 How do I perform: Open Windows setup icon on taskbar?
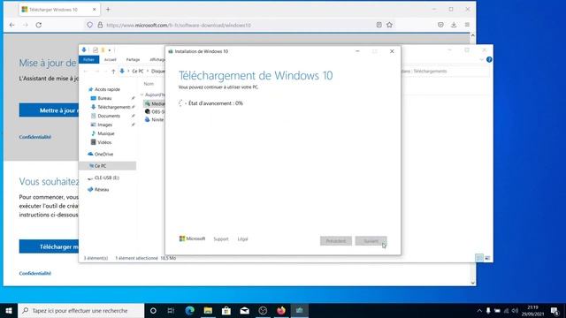click(x=300, y=310)
